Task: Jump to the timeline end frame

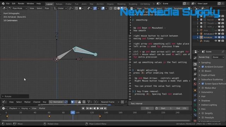Action: tap(105, 108)
